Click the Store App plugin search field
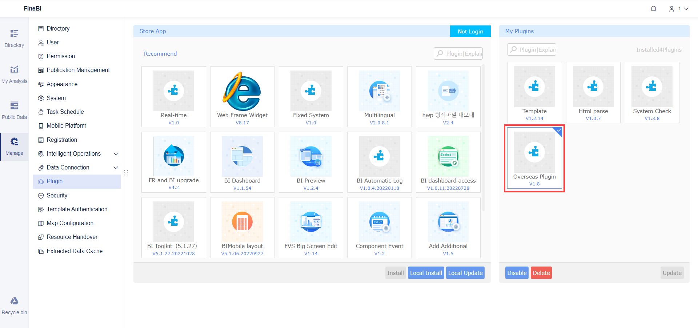 458,53
